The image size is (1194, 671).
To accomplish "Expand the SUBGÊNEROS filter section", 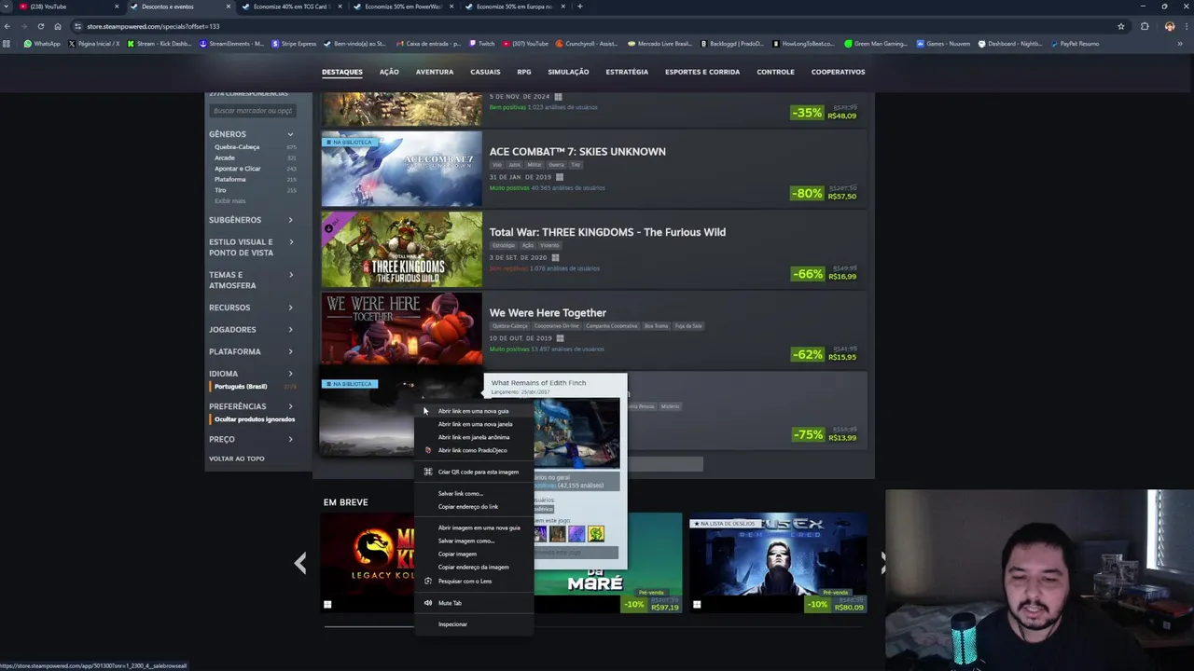I will pyautogui.click(x=252, y=220).
